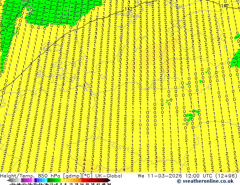240x185 pixels.
Task: Click the "142" contour label at the top centre
Action: (x=128, y=9)
